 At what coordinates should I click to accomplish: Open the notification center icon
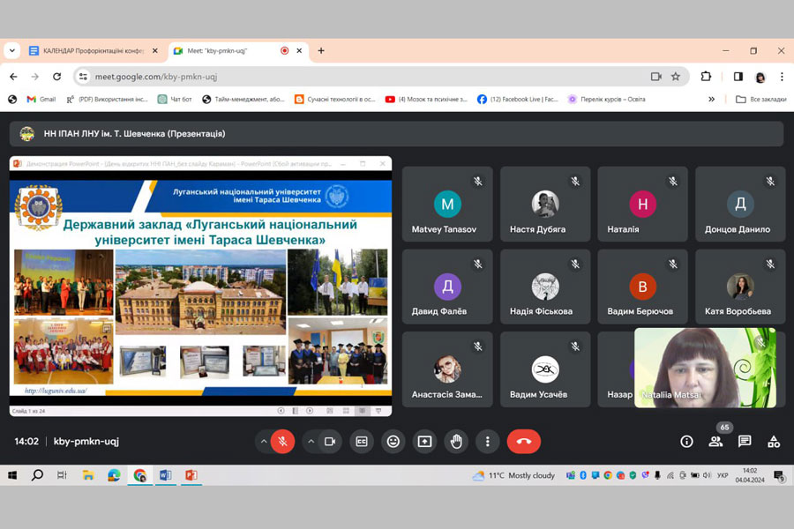click(779, 475)
